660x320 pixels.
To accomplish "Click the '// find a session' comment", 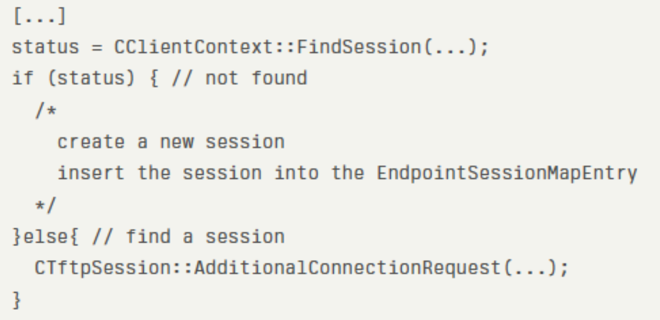I will click(188, 237).
